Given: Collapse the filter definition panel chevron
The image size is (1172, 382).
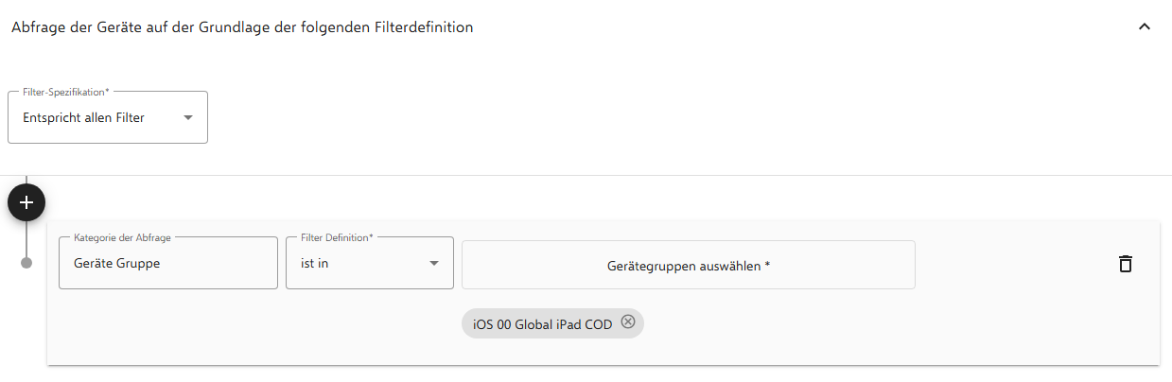Looking at the screenshot, I should tap(1144, 27).
